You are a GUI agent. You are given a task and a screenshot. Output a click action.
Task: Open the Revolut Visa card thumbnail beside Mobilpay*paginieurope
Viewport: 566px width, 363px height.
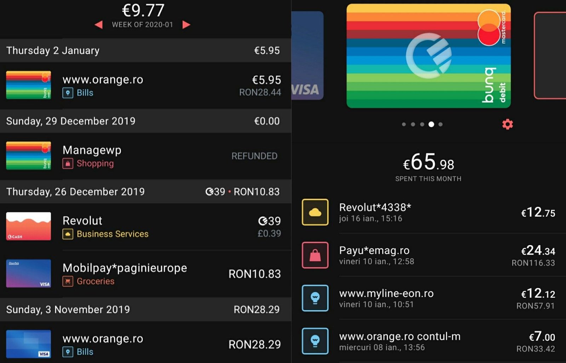(29, 273)
